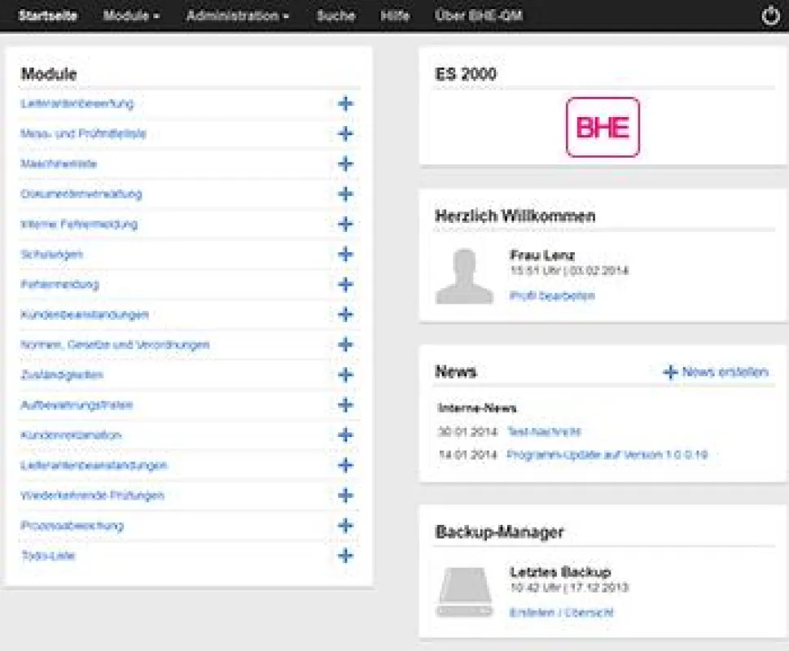The height and width of the screenshot is (651, 789).
Task: Click plus icon beside Lieferantenbeanstandungen
Action: click(345, 465)
